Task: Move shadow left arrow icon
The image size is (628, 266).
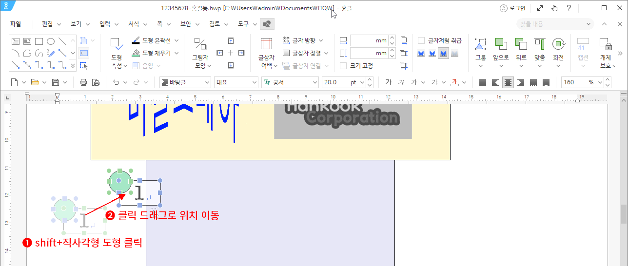Action: click(x=219, y=53)
